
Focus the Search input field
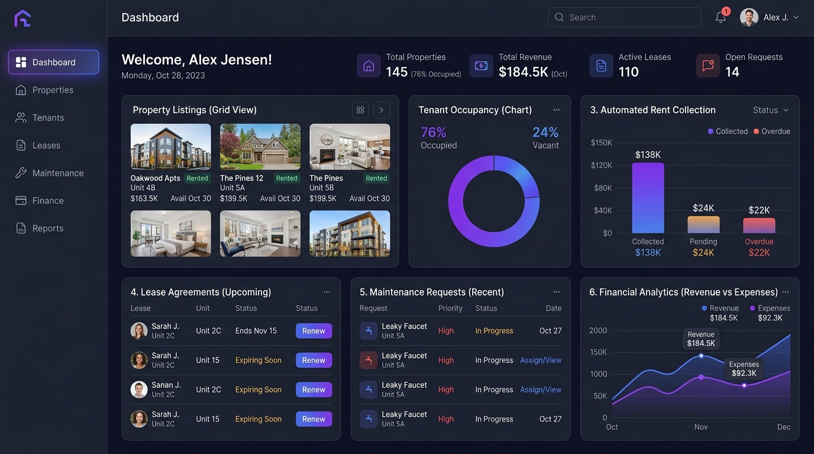click(x=625, y=17)
